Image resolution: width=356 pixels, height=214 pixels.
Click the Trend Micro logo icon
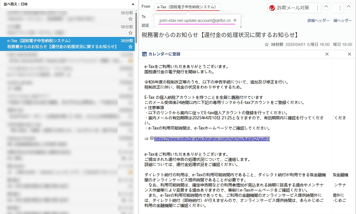tap(272, 8)
